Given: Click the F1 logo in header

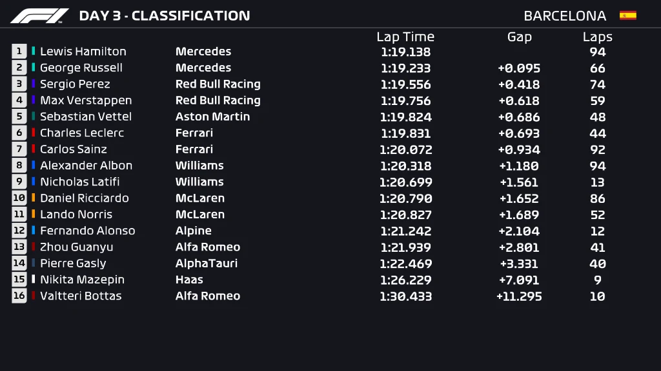Looking at the screenshot, I should click(39, 15).
